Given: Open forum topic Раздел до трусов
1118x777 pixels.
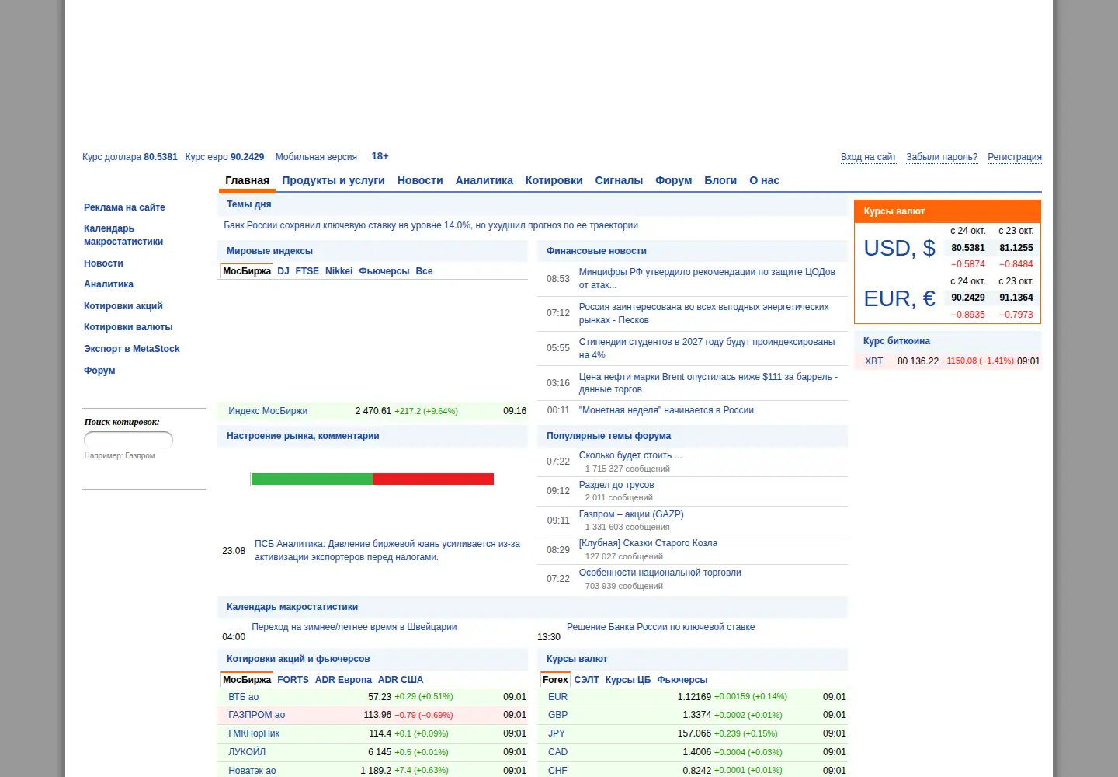Looking at the screenshot, I should (x=616, y=485).
